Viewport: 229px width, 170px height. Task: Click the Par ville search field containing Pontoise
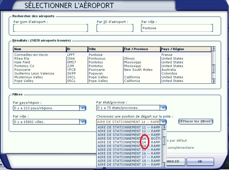[x=177, y=28]
